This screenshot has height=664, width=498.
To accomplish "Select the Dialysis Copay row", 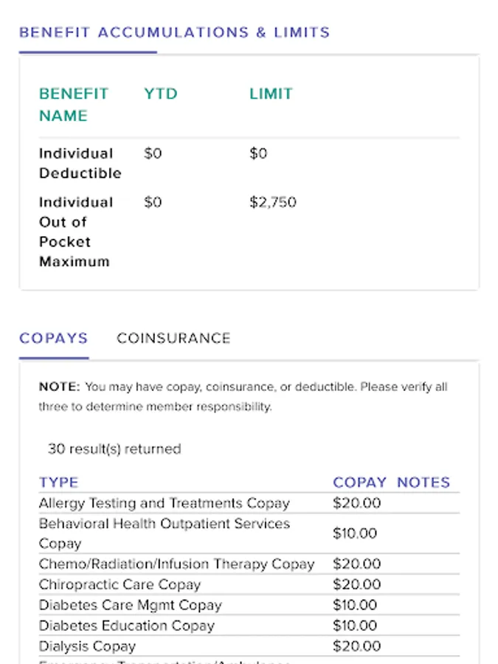I will pos(87,646).
